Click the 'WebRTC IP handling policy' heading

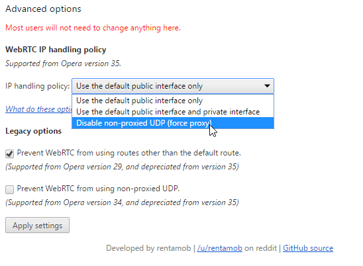(56, 50)
